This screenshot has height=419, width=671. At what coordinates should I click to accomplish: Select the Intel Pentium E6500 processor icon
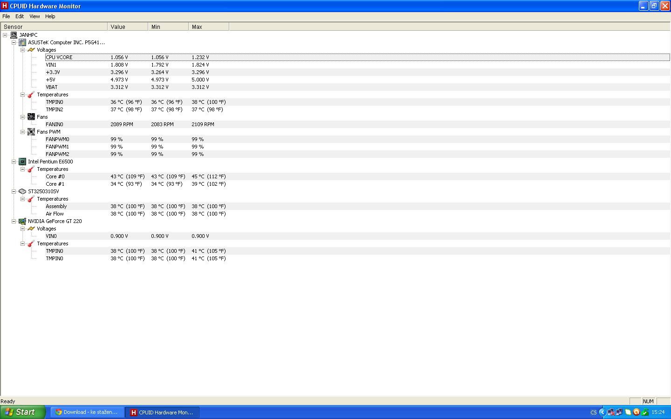[x=22, y=162]
